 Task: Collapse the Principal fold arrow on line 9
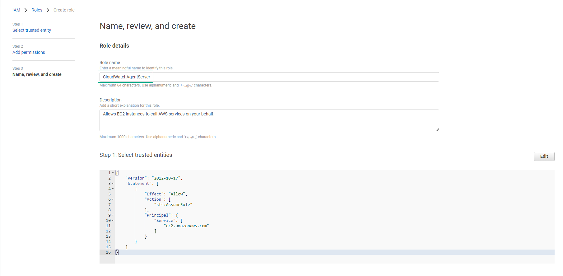(113, 215)
